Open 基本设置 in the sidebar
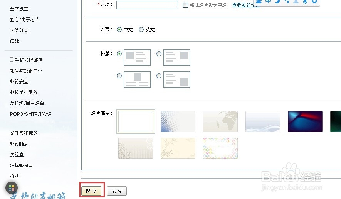The image size is (341, 199). point(19,9)
